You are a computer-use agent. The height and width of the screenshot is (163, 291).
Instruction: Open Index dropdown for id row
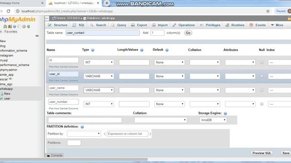point(280,62)
